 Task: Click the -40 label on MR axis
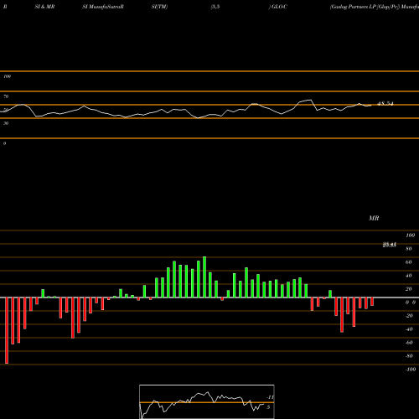pyautogui.click(x=409, y=329)
